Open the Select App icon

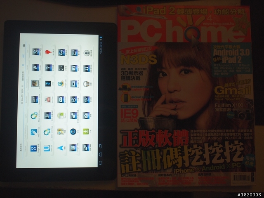pyautogui.click(x=36, y=52)
